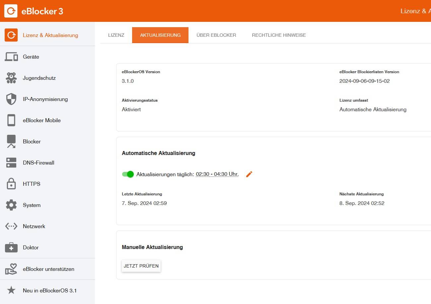Click the eBlocker Mobile phone icon
Image resolution: width=431 pixels, height=304 pixels.
pyautogui.click(x=11, y=121)
